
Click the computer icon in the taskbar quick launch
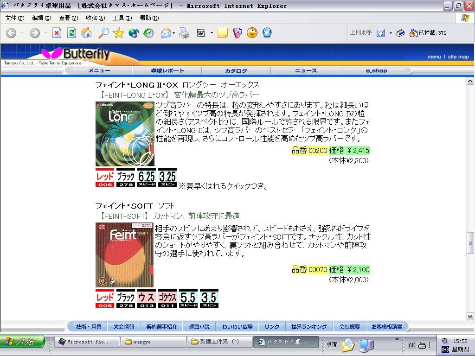[366, 345]
